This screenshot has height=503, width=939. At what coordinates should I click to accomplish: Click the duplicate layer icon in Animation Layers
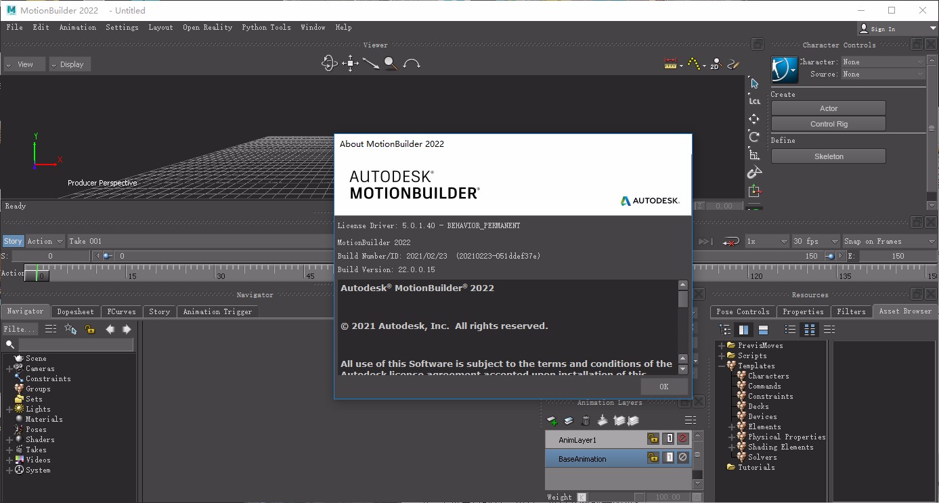568,420
